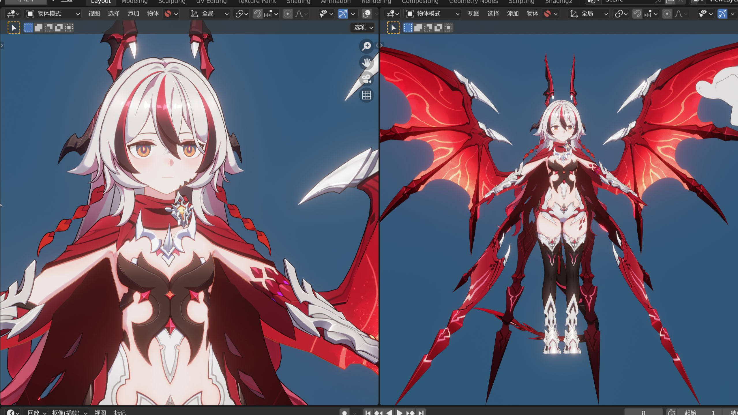This screenshot has width=738, height=415.
Task: Open 物体 menu in right viewport
Action: tap(532, 14)
